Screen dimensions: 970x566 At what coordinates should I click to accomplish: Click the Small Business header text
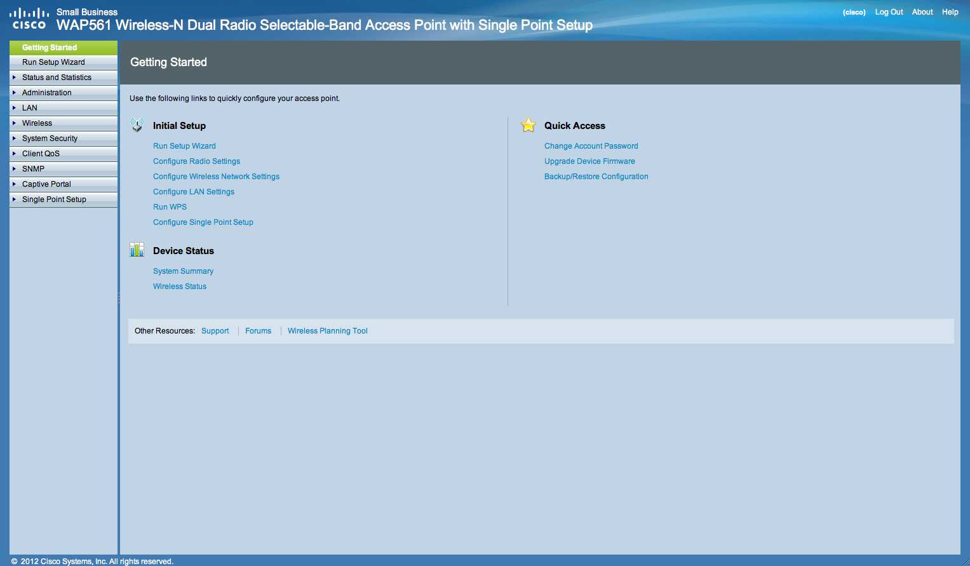tap(87, 12)
